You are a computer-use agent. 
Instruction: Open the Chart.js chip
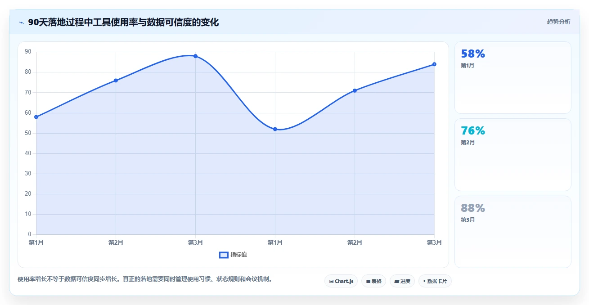tap(341, 281)
